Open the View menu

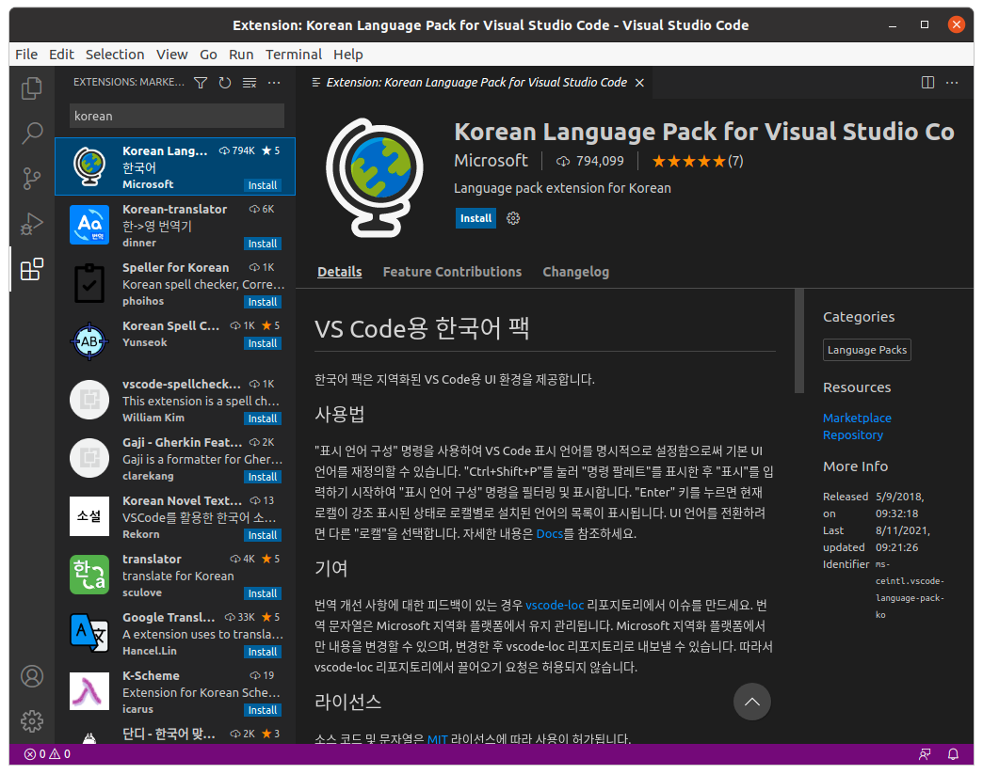pyautogui.click(x=171, y=55)
